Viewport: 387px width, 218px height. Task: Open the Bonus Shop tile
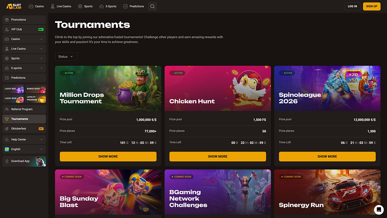click(x=35, y=89)
